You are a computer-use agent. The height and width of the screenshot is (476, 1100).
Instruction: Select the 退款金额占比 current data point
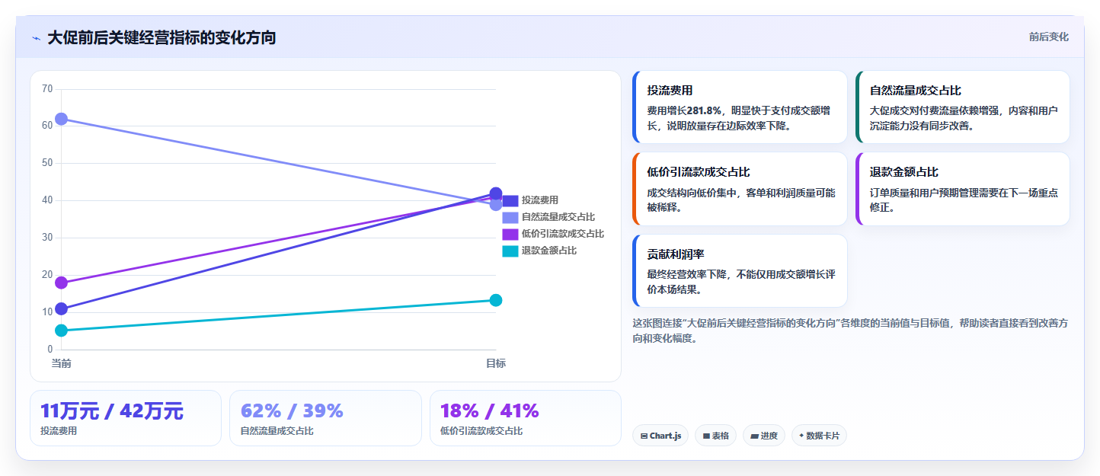tap(61, 330)
